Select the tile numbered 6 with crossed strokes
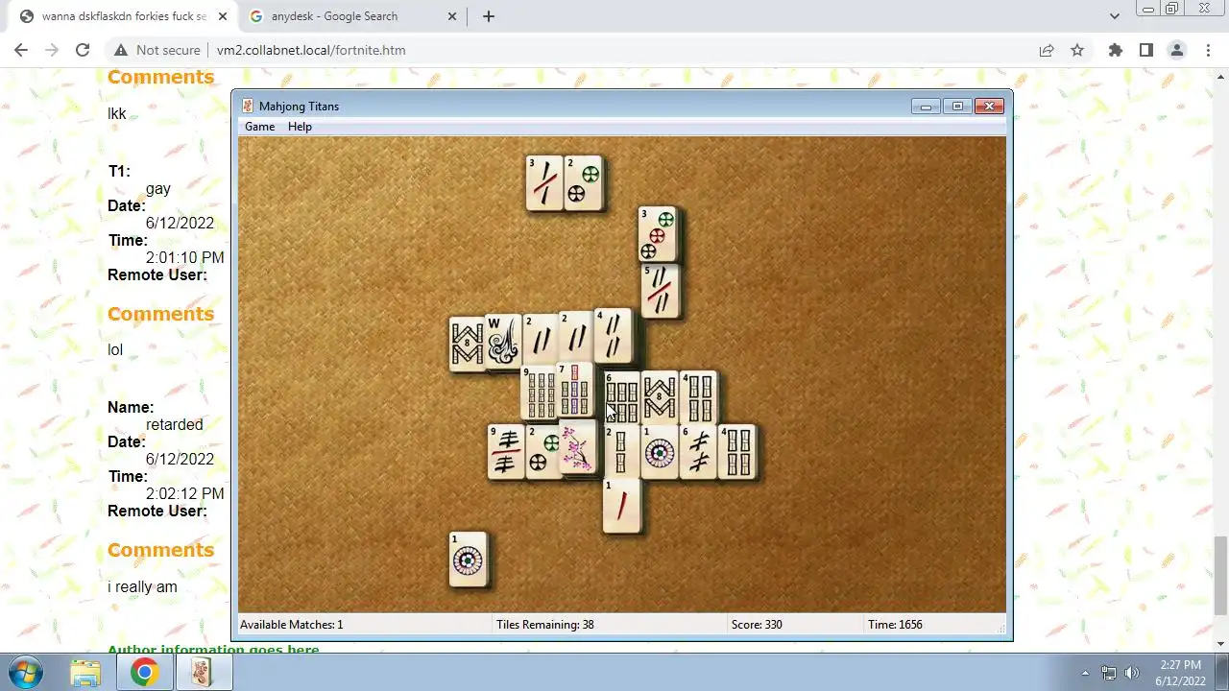The width and height of the screenshot is (1229, 691). coord(698,452)
